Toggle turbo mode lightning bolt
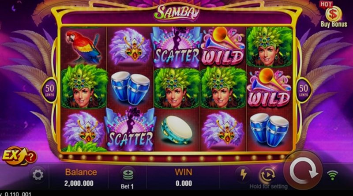Screen dimensions: 353x196 tap(244, 175)
